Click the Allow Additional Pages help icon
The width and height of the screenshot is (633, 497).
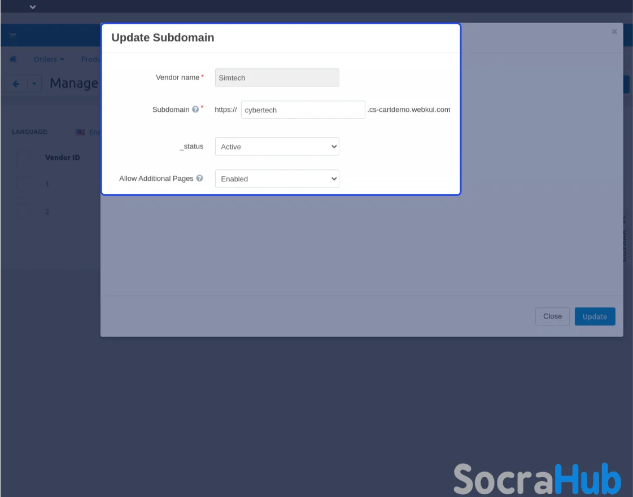click(x=199, y=178)
